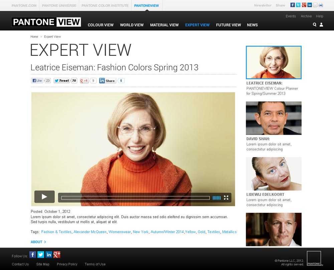Click the email envelope icon in top bar
The width and height of the screenshot is (334, 270).
click(315, 5)
